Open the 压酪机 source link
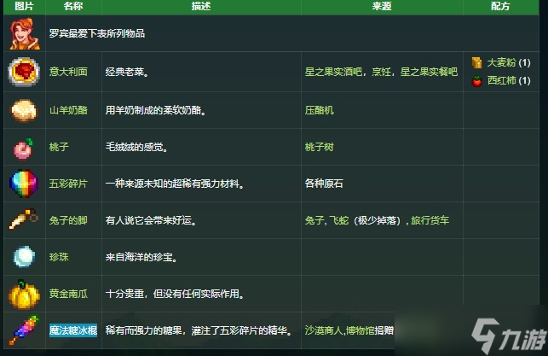 tap(319, 110)
